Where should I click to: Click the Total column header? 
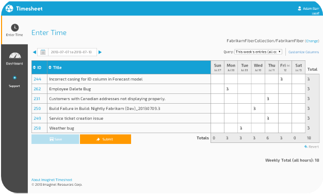click(312, 70)
